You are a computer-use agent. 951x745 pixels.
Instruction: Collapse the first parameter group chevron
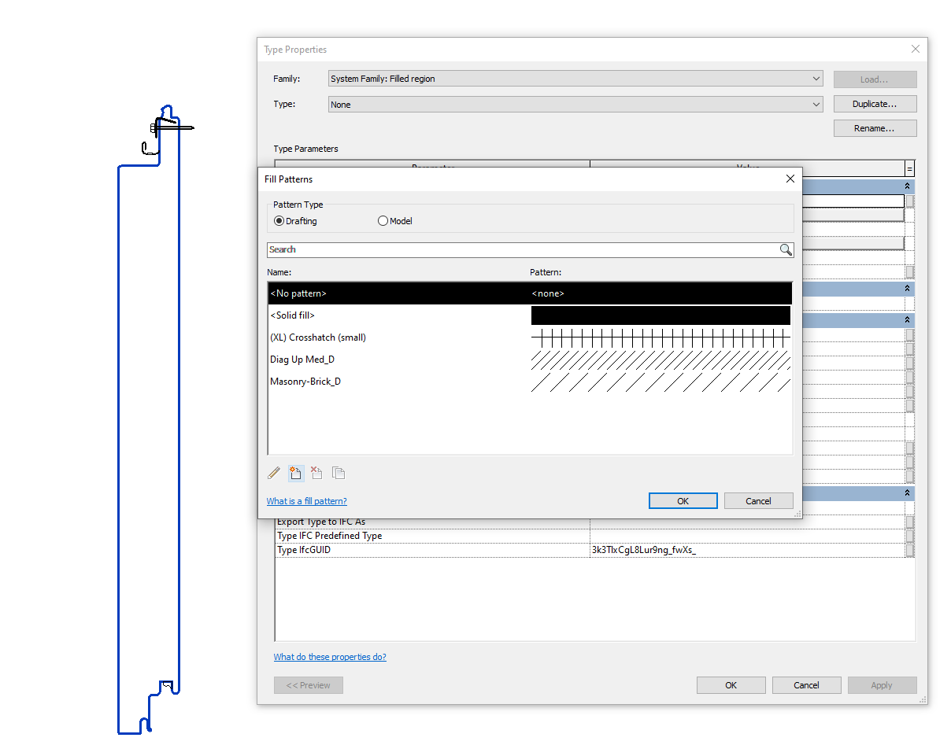(908, 186)
